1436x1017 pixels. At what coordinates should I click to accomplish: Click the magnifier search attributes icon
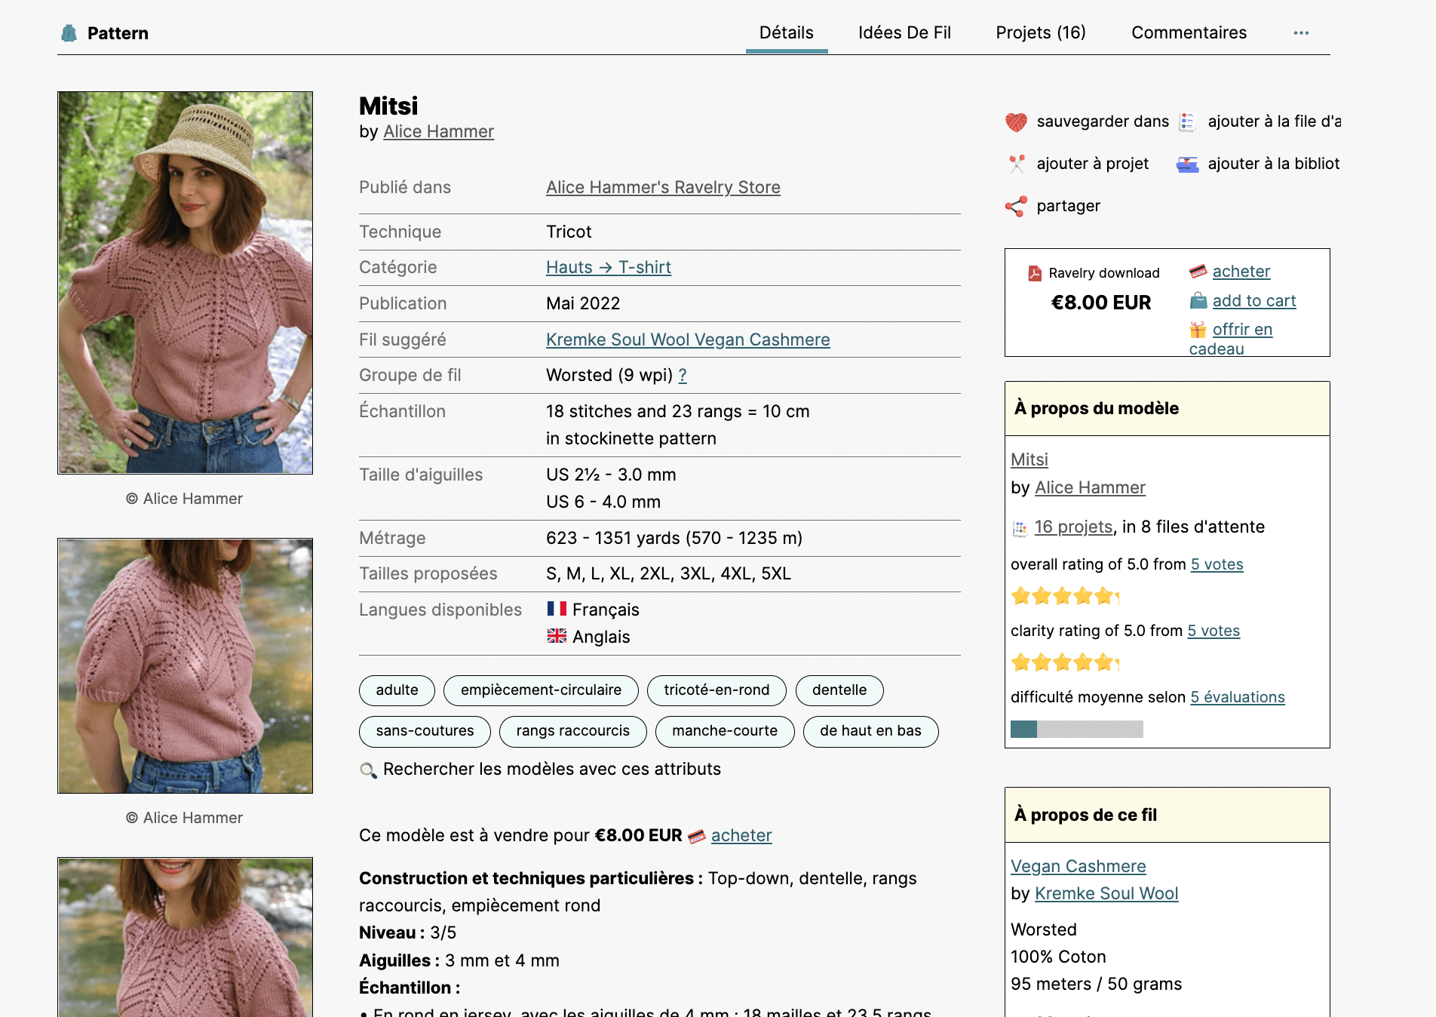(x=368, y=770)
